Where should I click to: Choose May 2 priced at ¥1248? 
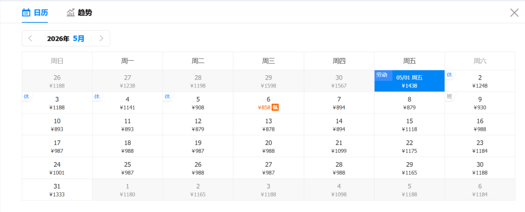pyautogui.click(x=479, y=81)
